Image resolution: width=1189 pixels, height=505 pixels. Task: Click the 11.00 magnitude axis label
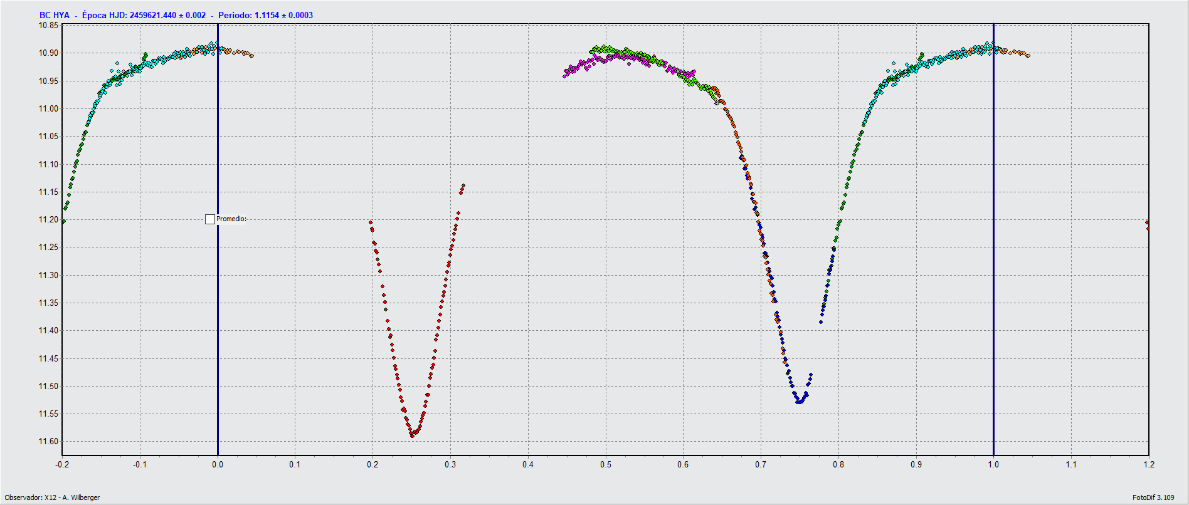48,109
